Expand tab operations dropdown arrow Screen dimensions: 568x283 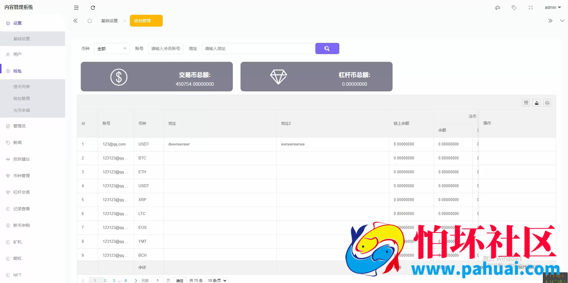click(562, 21)
